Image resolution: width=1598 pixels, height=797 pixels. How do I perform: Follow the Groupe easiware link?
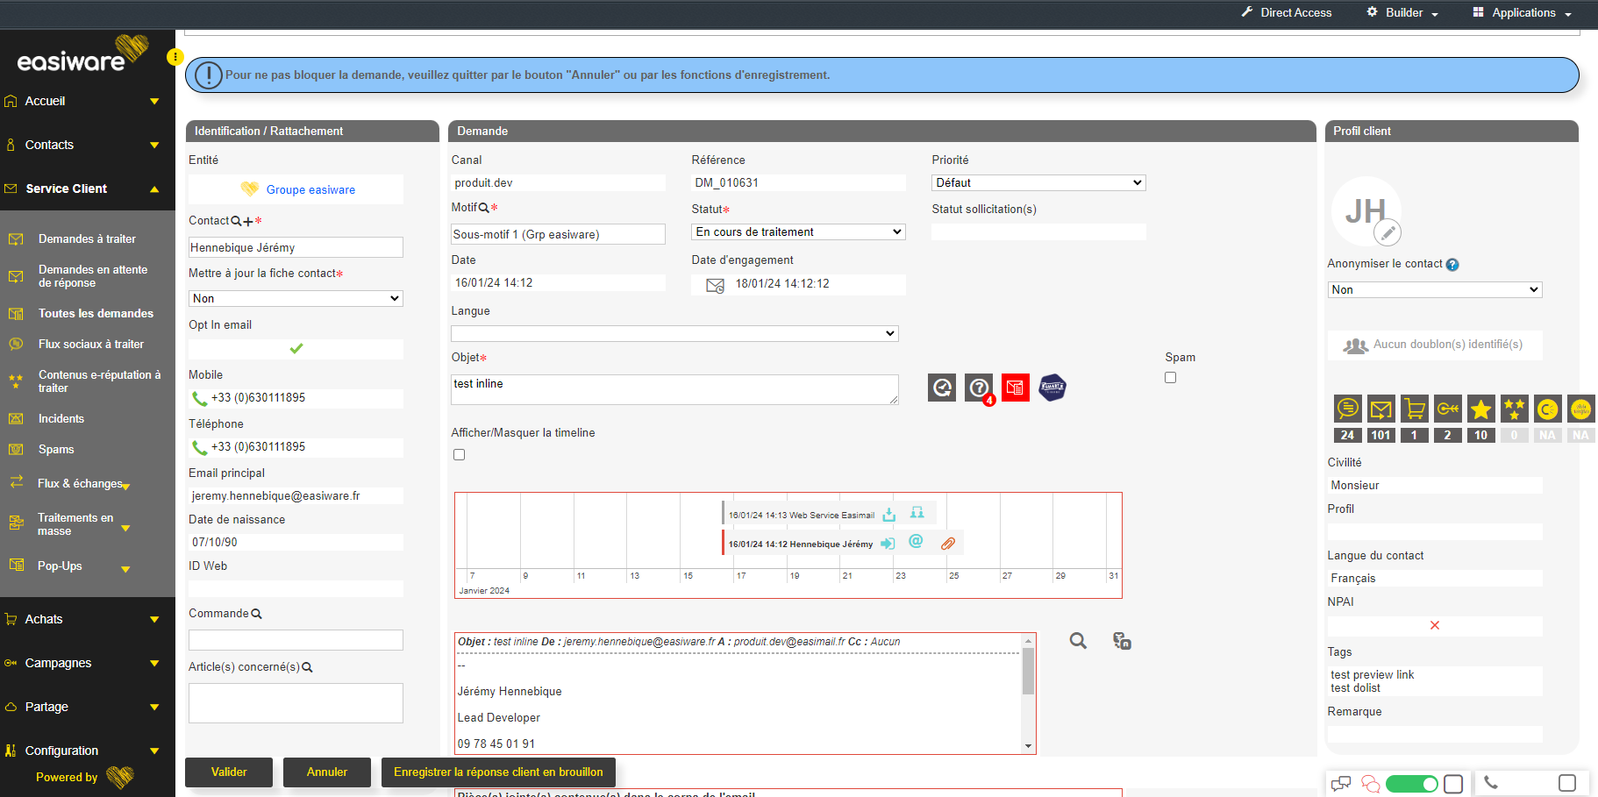[x=310, y=189]
